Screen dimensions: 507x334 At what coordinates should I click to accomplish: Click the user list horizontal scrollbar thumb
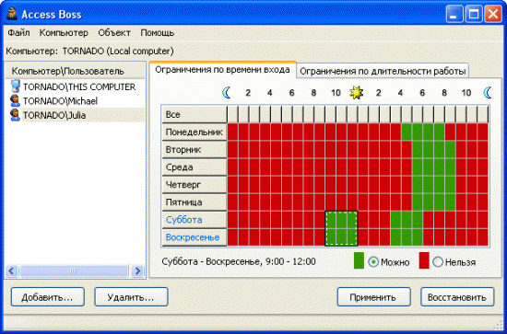coord(74,271)
